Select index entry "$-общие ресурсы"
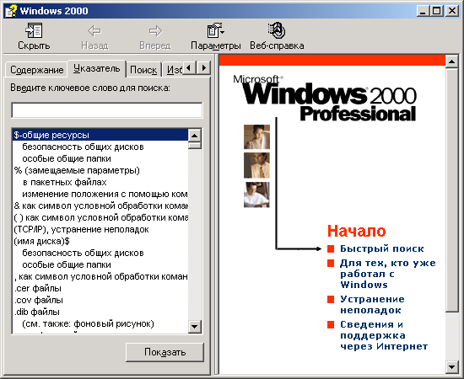Screen dimensions: 464x379 [x=100, y=135]
